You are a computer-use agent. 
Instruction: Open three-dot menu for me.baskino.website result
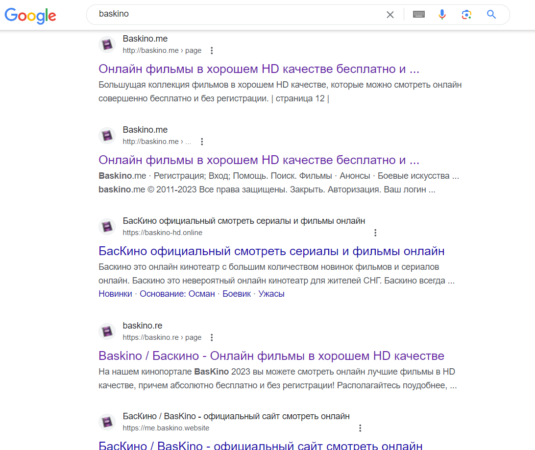(x=360, y=428)
